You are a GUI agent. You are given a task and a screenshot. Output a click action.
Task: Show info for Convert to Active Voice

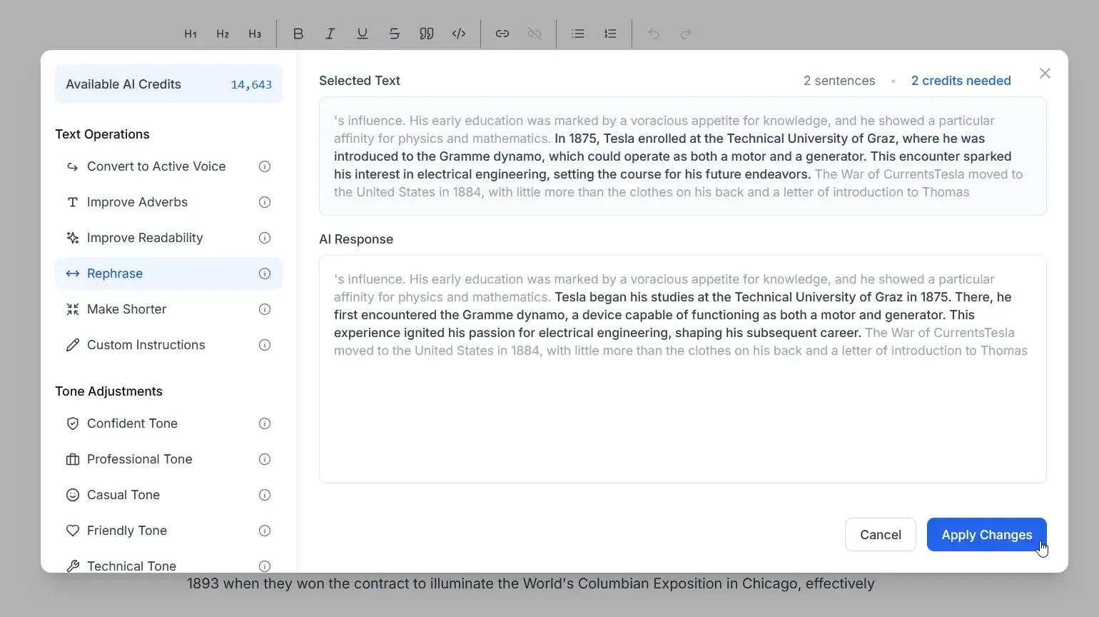[265, 166]
